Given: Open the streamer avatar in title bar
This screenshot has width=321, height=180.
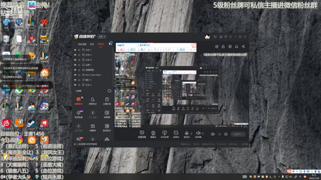Looking at the screenshot, I should 207,37.
